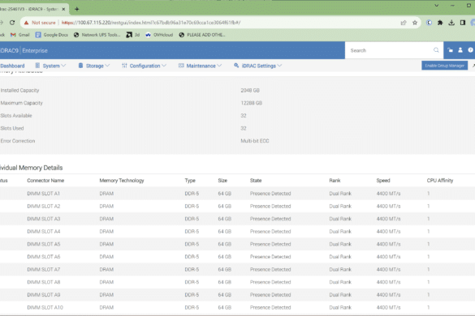The image size is (475, 316).
Task: Open the iDRAC help question icon
Action: [470, 50]
